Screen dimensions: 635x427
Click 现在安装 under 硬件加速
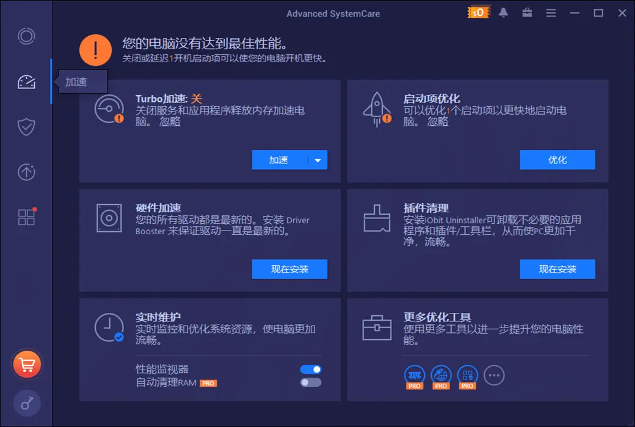click(x=289, y=269)
